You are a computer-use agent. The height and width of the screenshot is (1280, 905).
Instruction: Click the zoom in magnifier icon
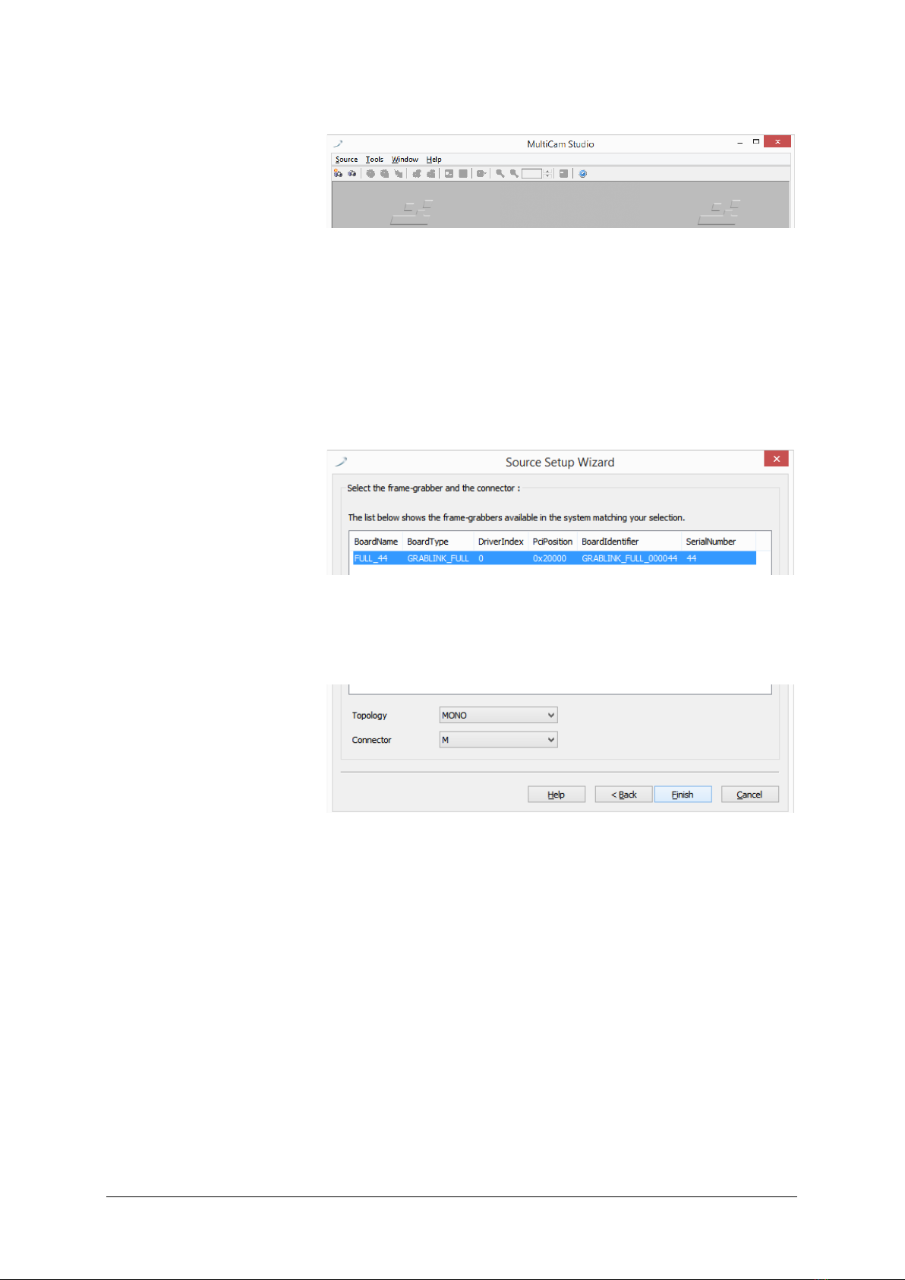(x=500, y=173)
